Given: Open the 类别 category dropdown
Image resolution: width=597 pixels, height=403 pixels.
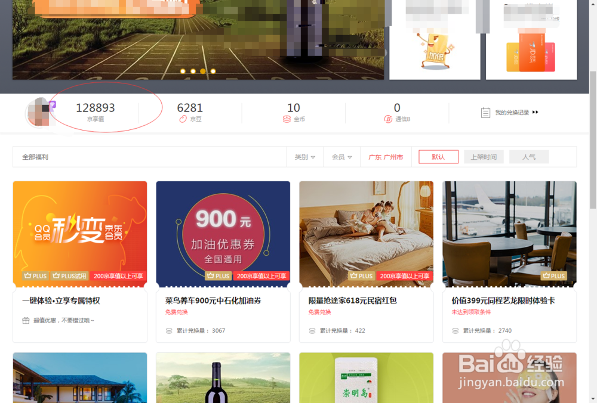Looking at the screenshot, I should 305,157.
